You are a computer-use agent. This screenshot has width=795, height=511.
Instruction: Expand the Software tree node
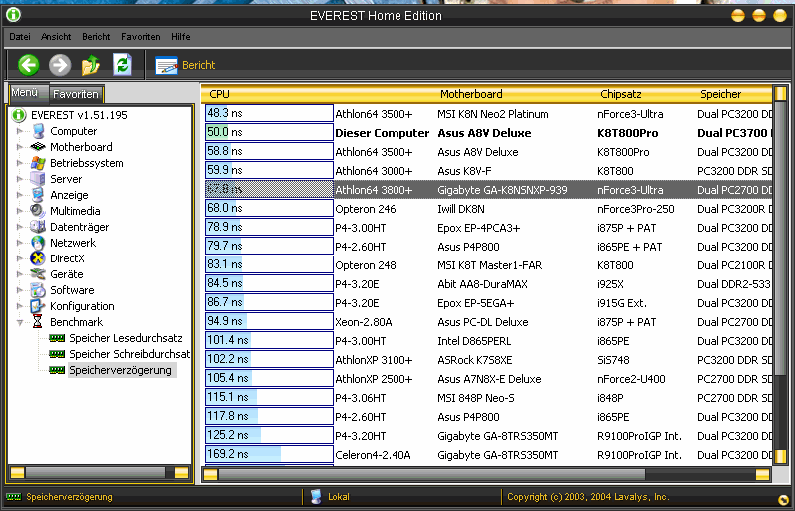click(x=19, y=290)
